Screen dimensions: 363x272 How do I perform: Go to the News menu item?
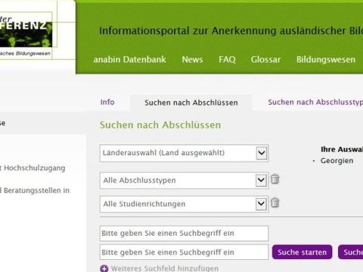(192, 60)
